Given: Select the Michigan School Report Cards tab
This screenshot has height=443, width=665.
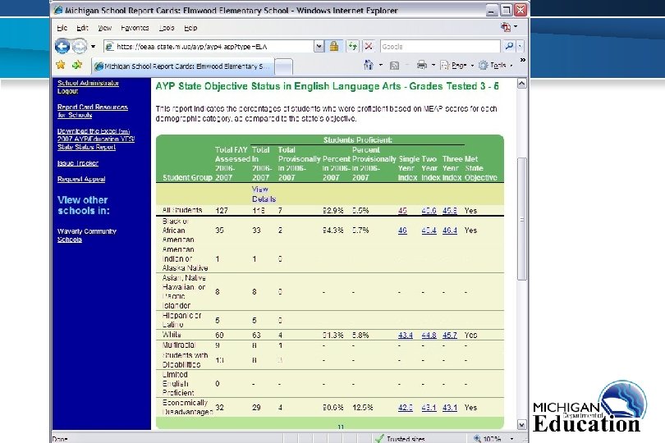Looking at the screenshot, I should (182, 66).
